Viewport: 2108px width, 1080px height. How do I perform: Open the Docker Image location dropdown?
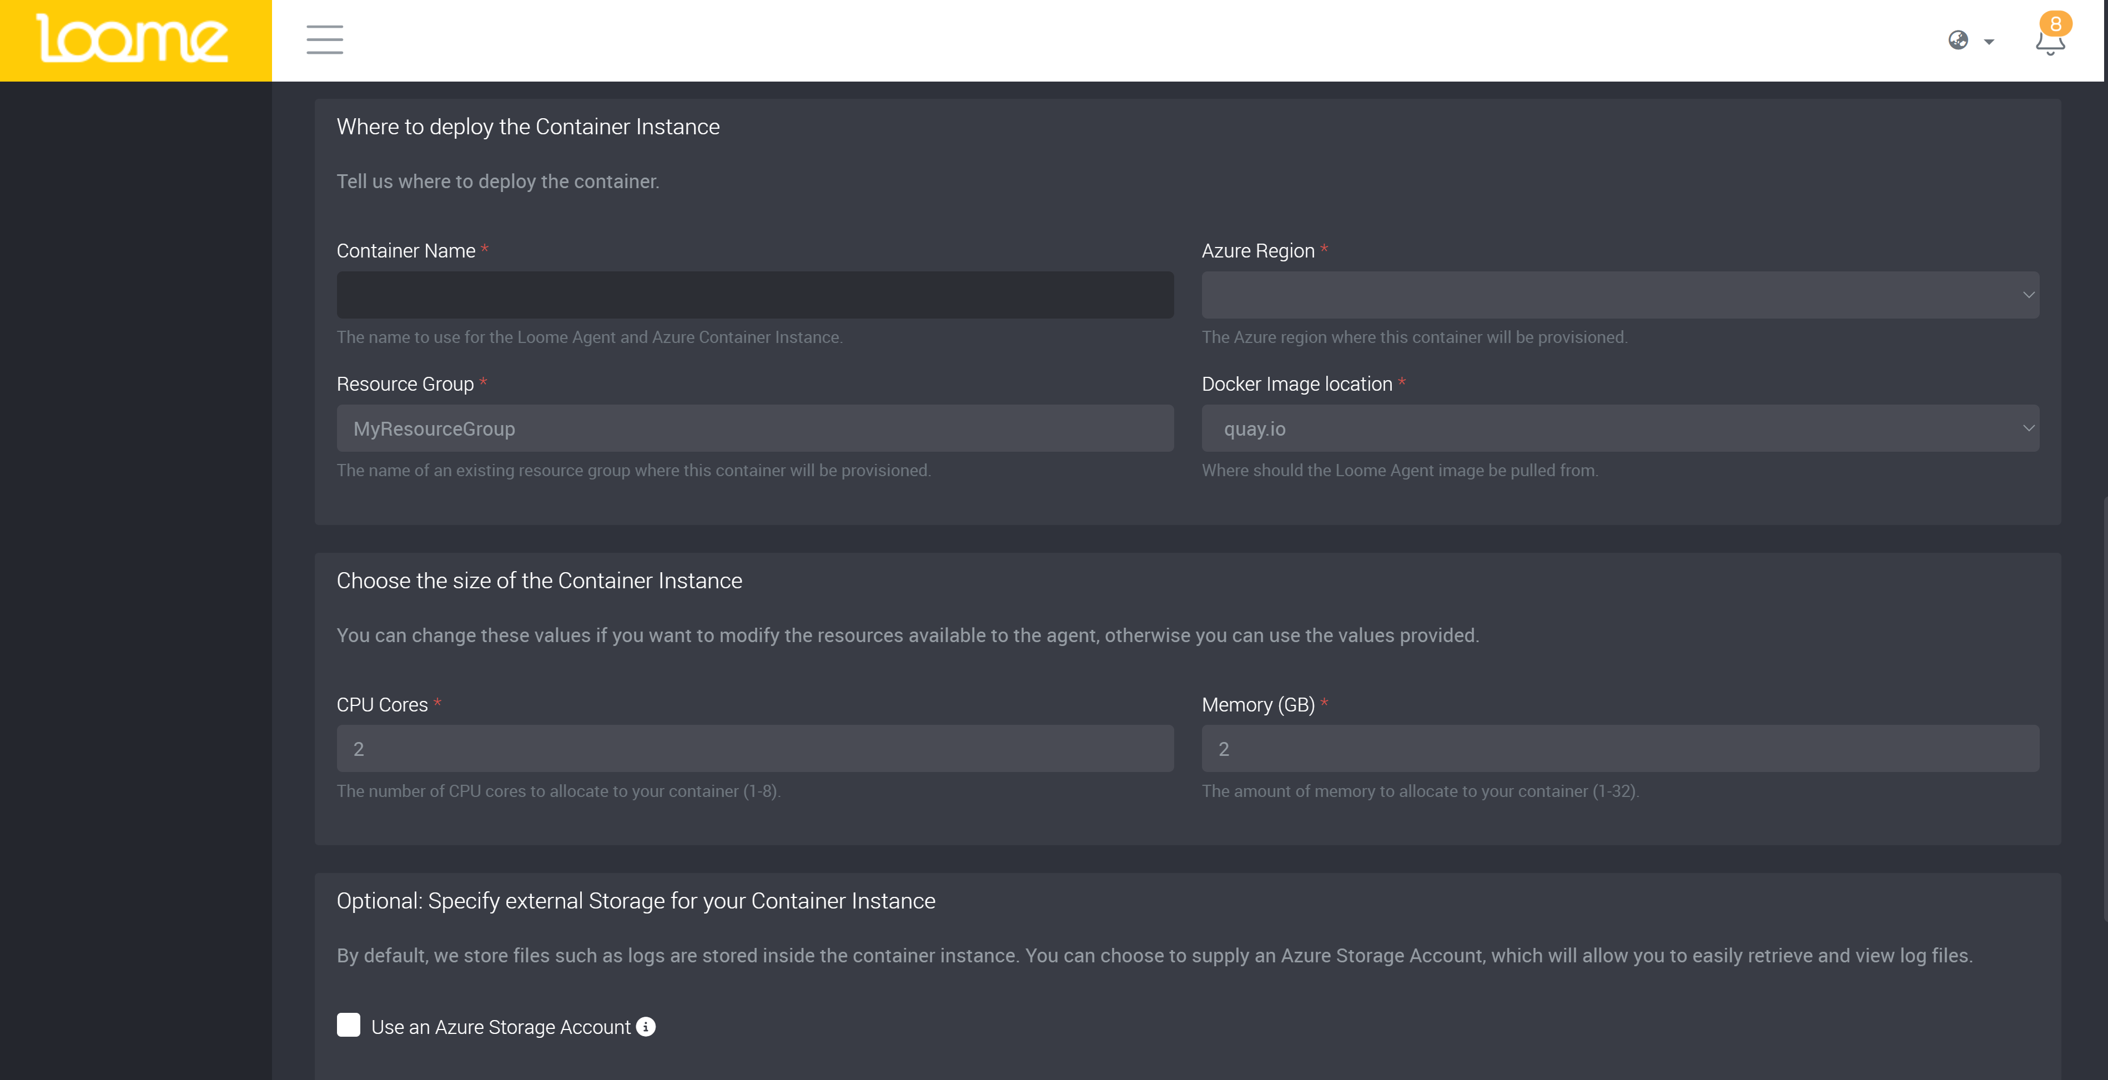click(x=1621, y=428)
